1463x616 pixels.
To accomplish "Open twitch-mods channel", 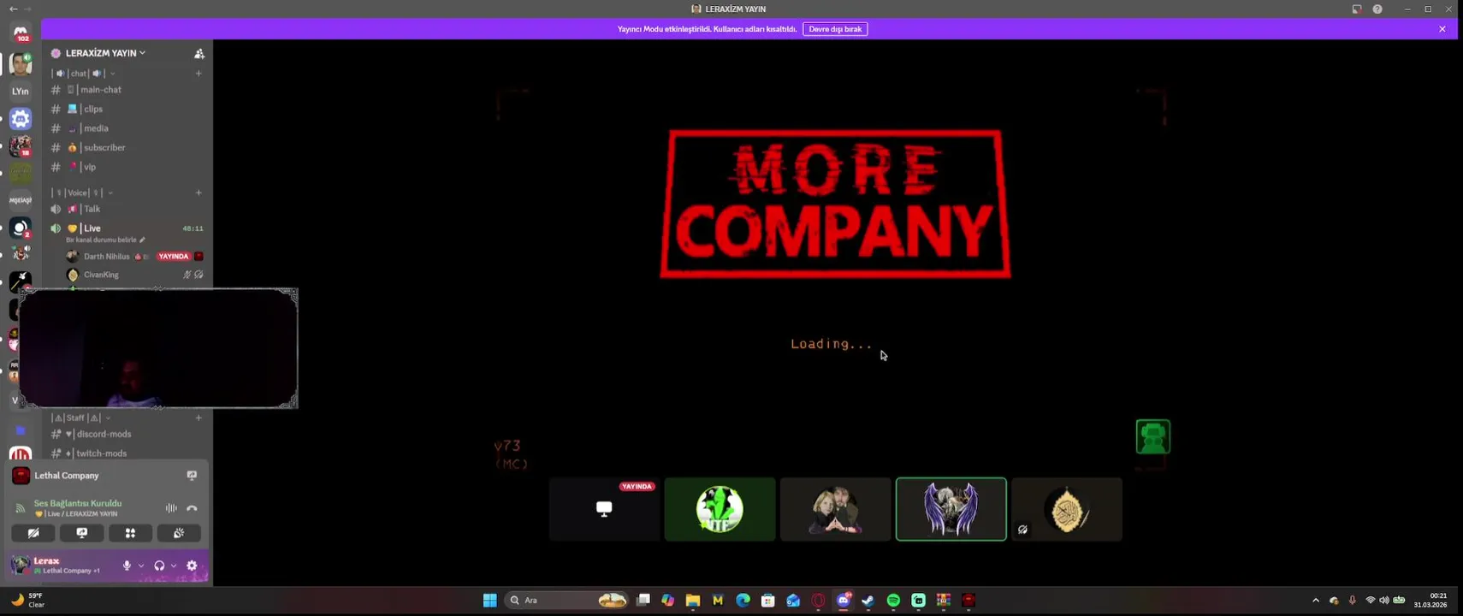I will 127,453.
